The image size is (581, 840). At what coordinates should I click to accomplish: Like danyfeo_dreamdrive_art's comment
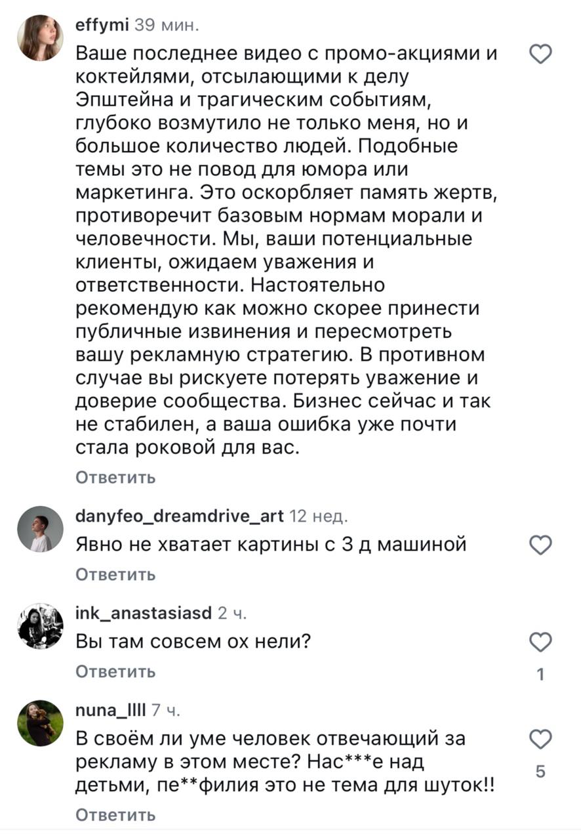[x=540, y=545]
